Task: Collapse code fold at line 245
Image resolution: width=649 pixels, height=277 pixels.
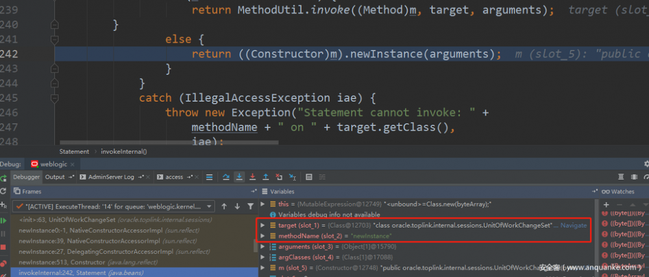Action: (x=55, y=98)
